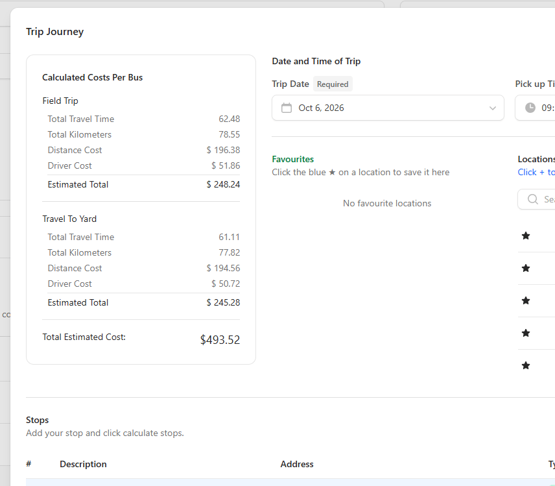Image resolution: width=555 pixels, height=486 pixels.
Task: Open the Trip Date dropdown chevron
Action: click(x=492, y=108)
